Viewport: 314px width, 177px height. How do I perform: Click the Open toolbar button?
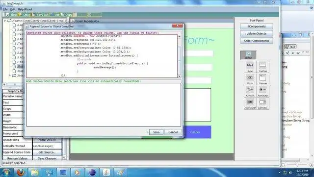[x=24, y=15]
